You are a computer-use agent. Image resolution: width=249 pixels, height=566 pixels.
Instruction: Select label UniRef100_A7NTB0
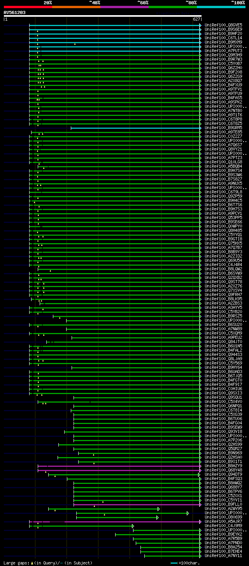point(223,110)
